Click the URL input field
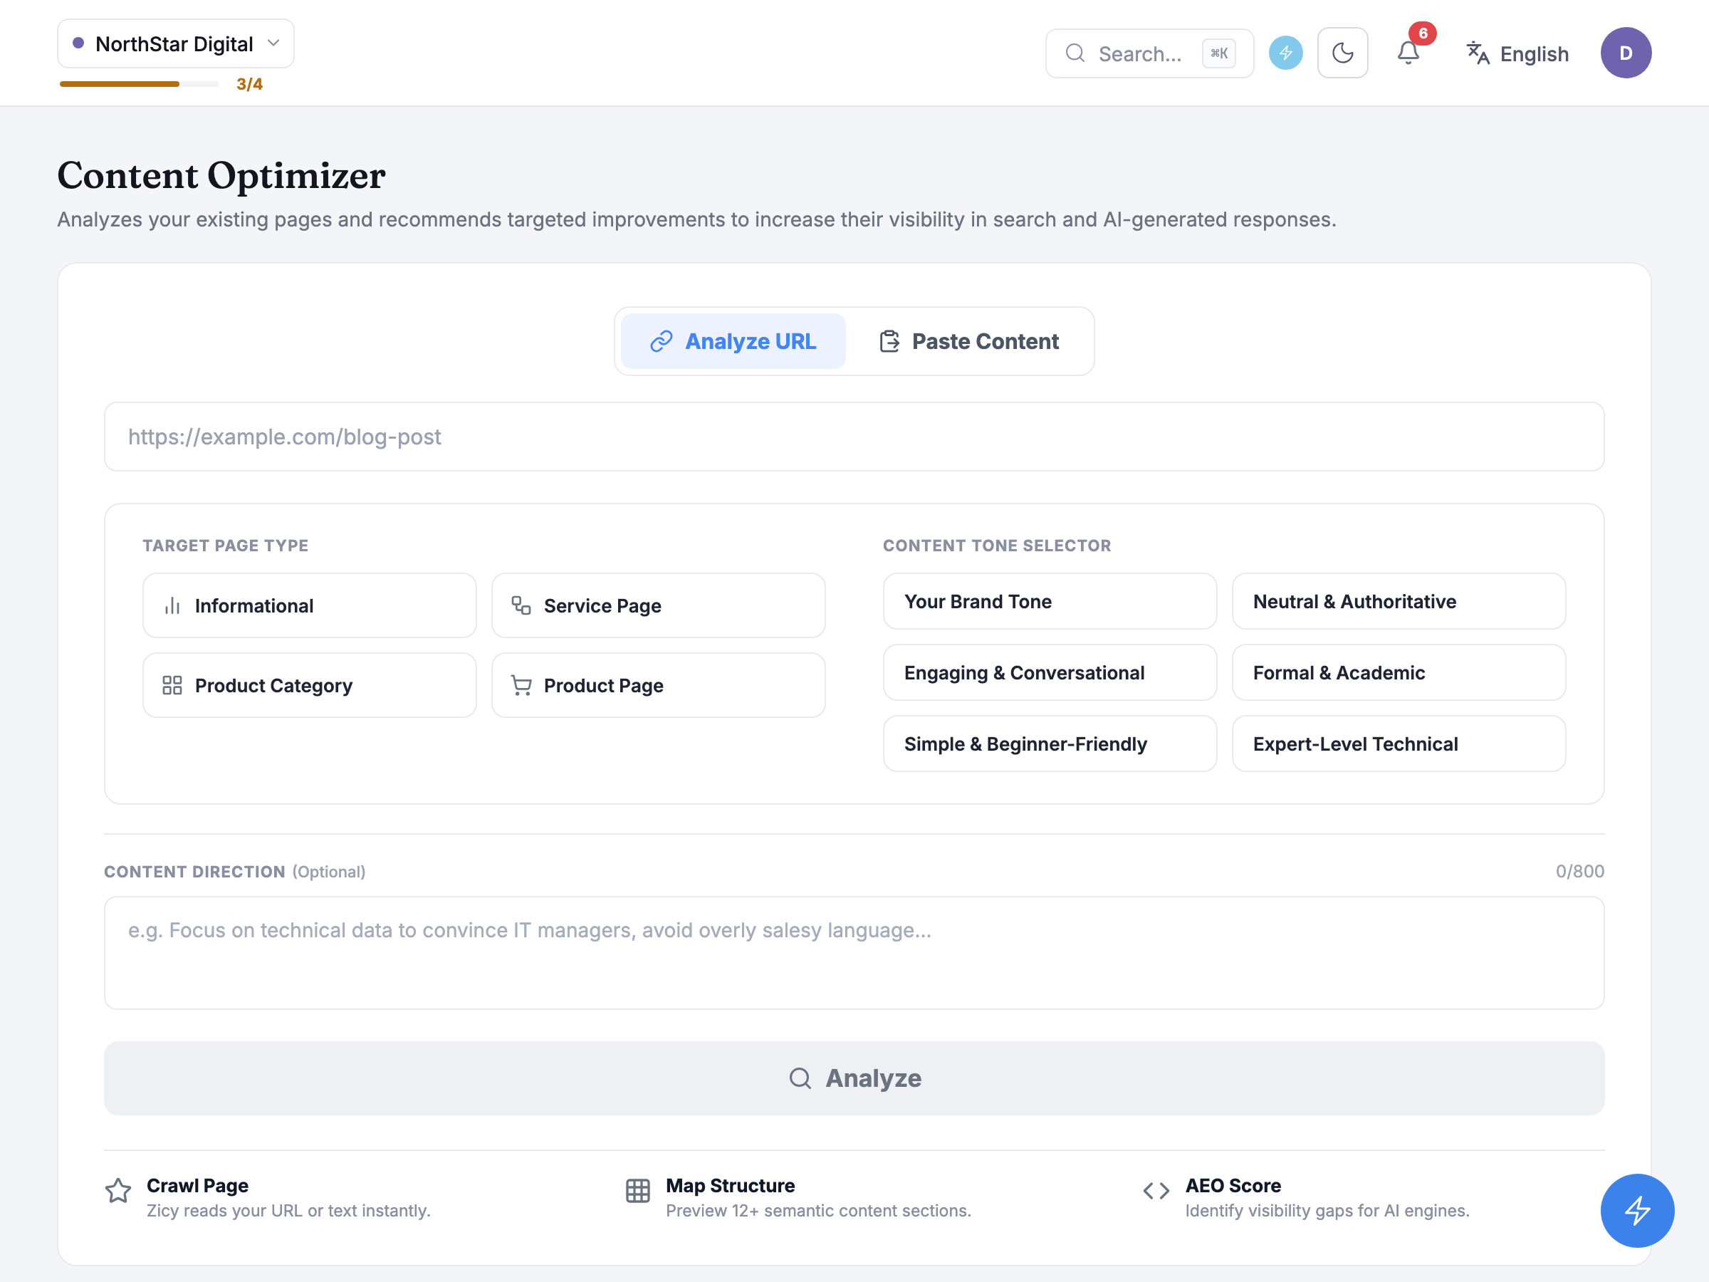This screenshot has width=1709, height=1282. tap(854, 437)
